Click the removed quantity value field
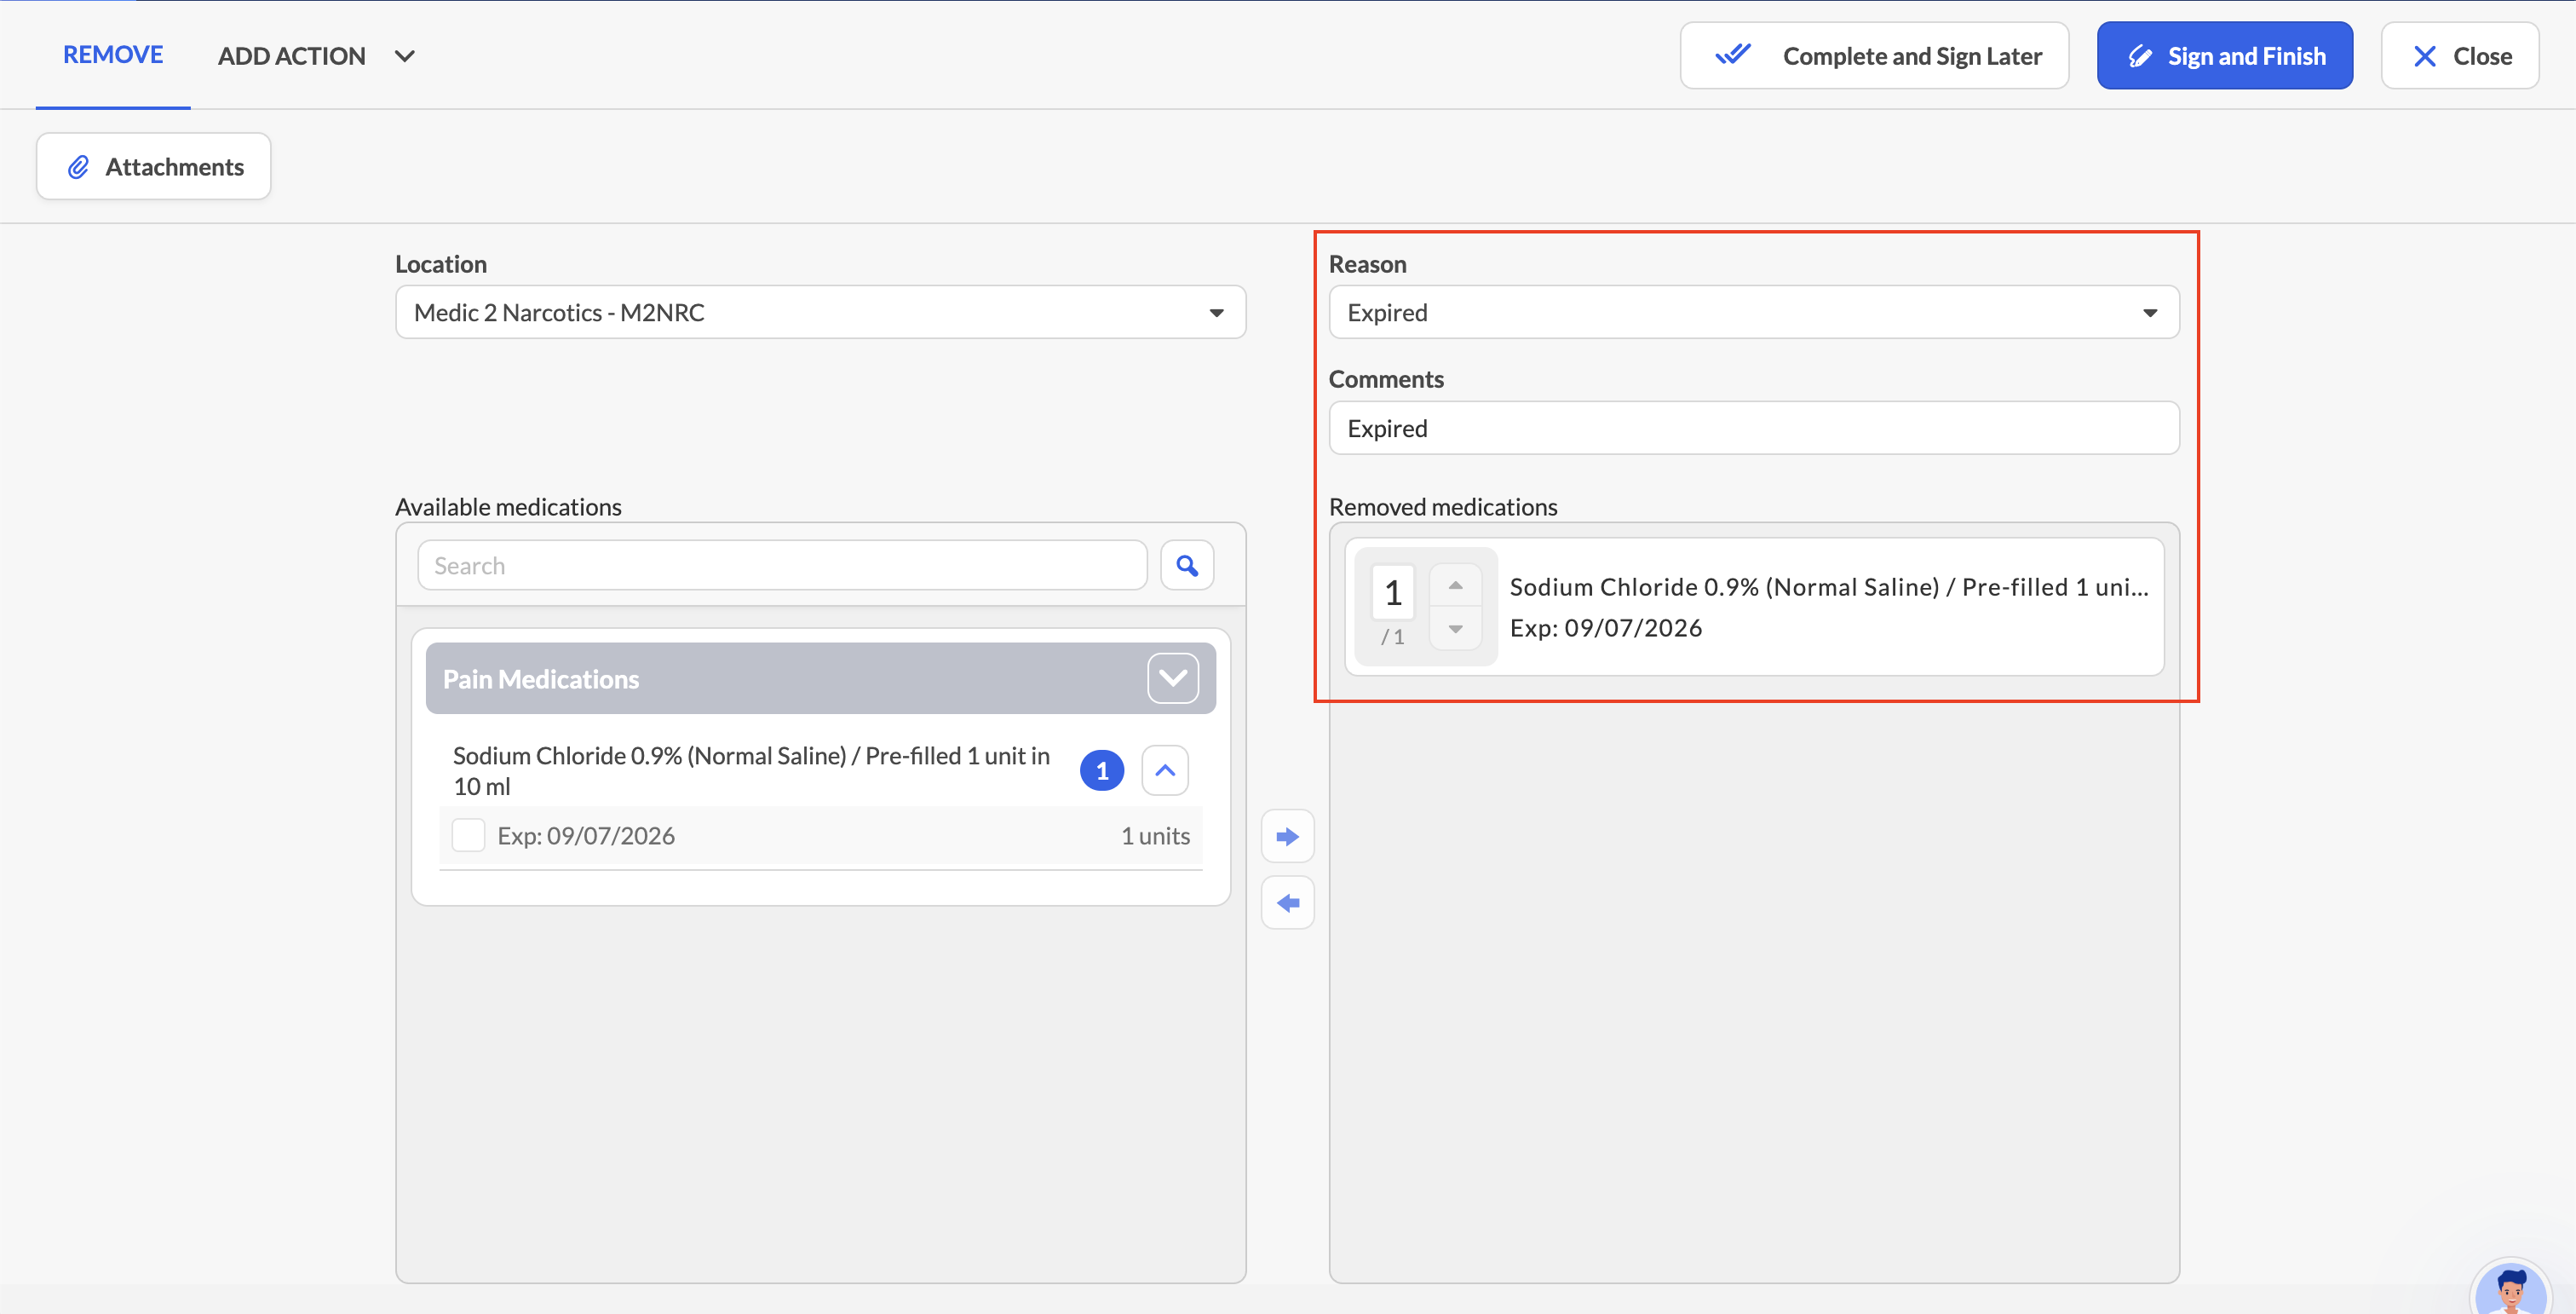Image resolution: width=2576 pixels, height=1314 pixels. 1393,594
